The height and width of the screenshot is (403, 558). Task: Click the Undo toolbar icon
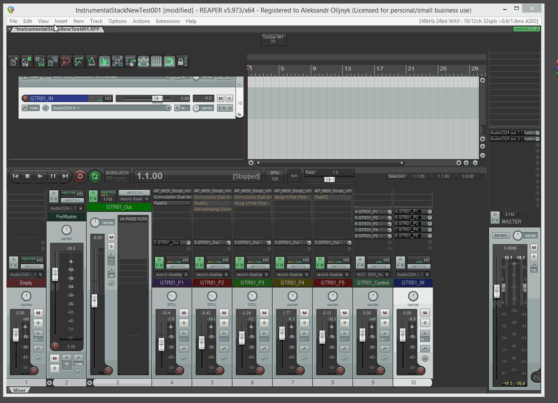point(66,62)
